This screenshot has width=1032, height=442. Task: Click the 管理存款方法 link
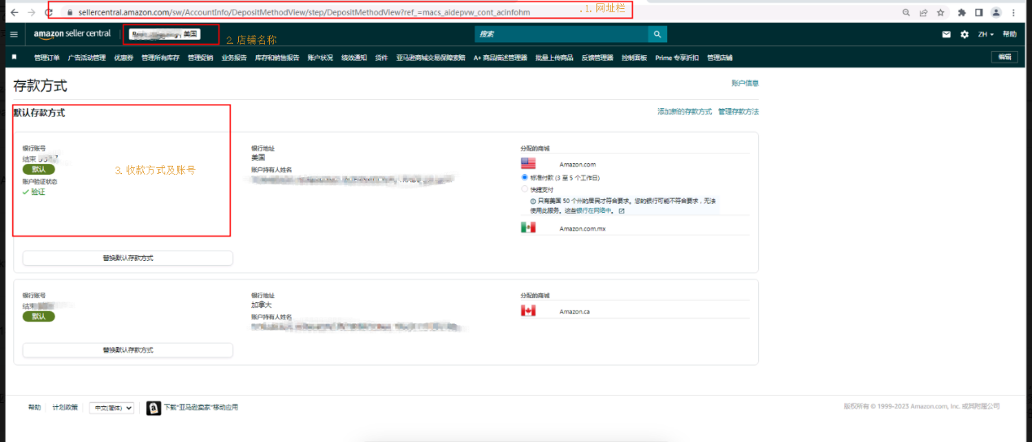738,111
